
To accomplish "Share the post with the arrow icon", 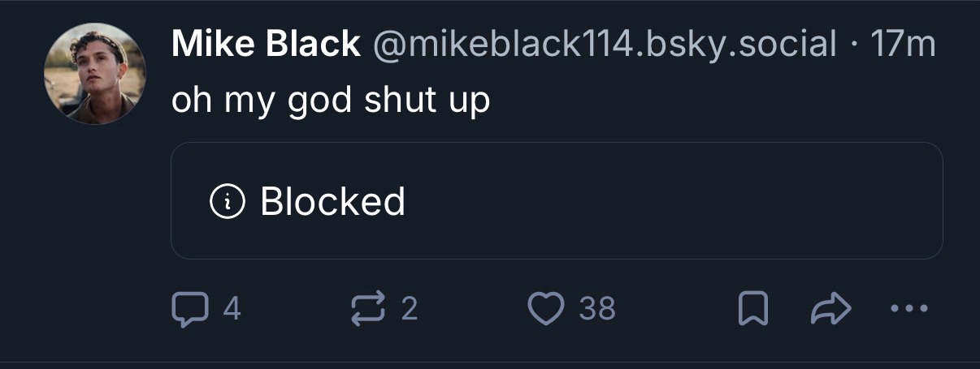I will click(x=831, y=309).
